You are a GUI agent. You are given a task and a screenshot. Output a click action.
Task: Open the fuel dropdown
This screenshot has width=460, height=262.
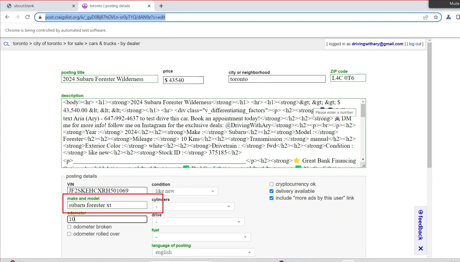pyautogui.click(x=201, y=237)
